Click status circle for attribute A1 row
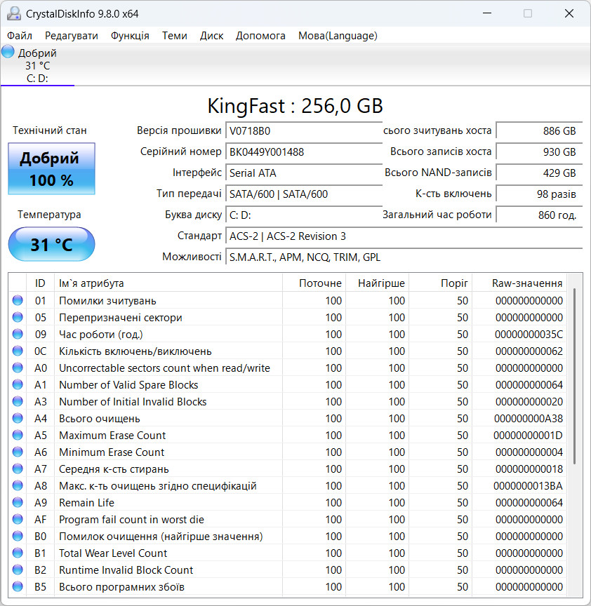 pos(18,384)
